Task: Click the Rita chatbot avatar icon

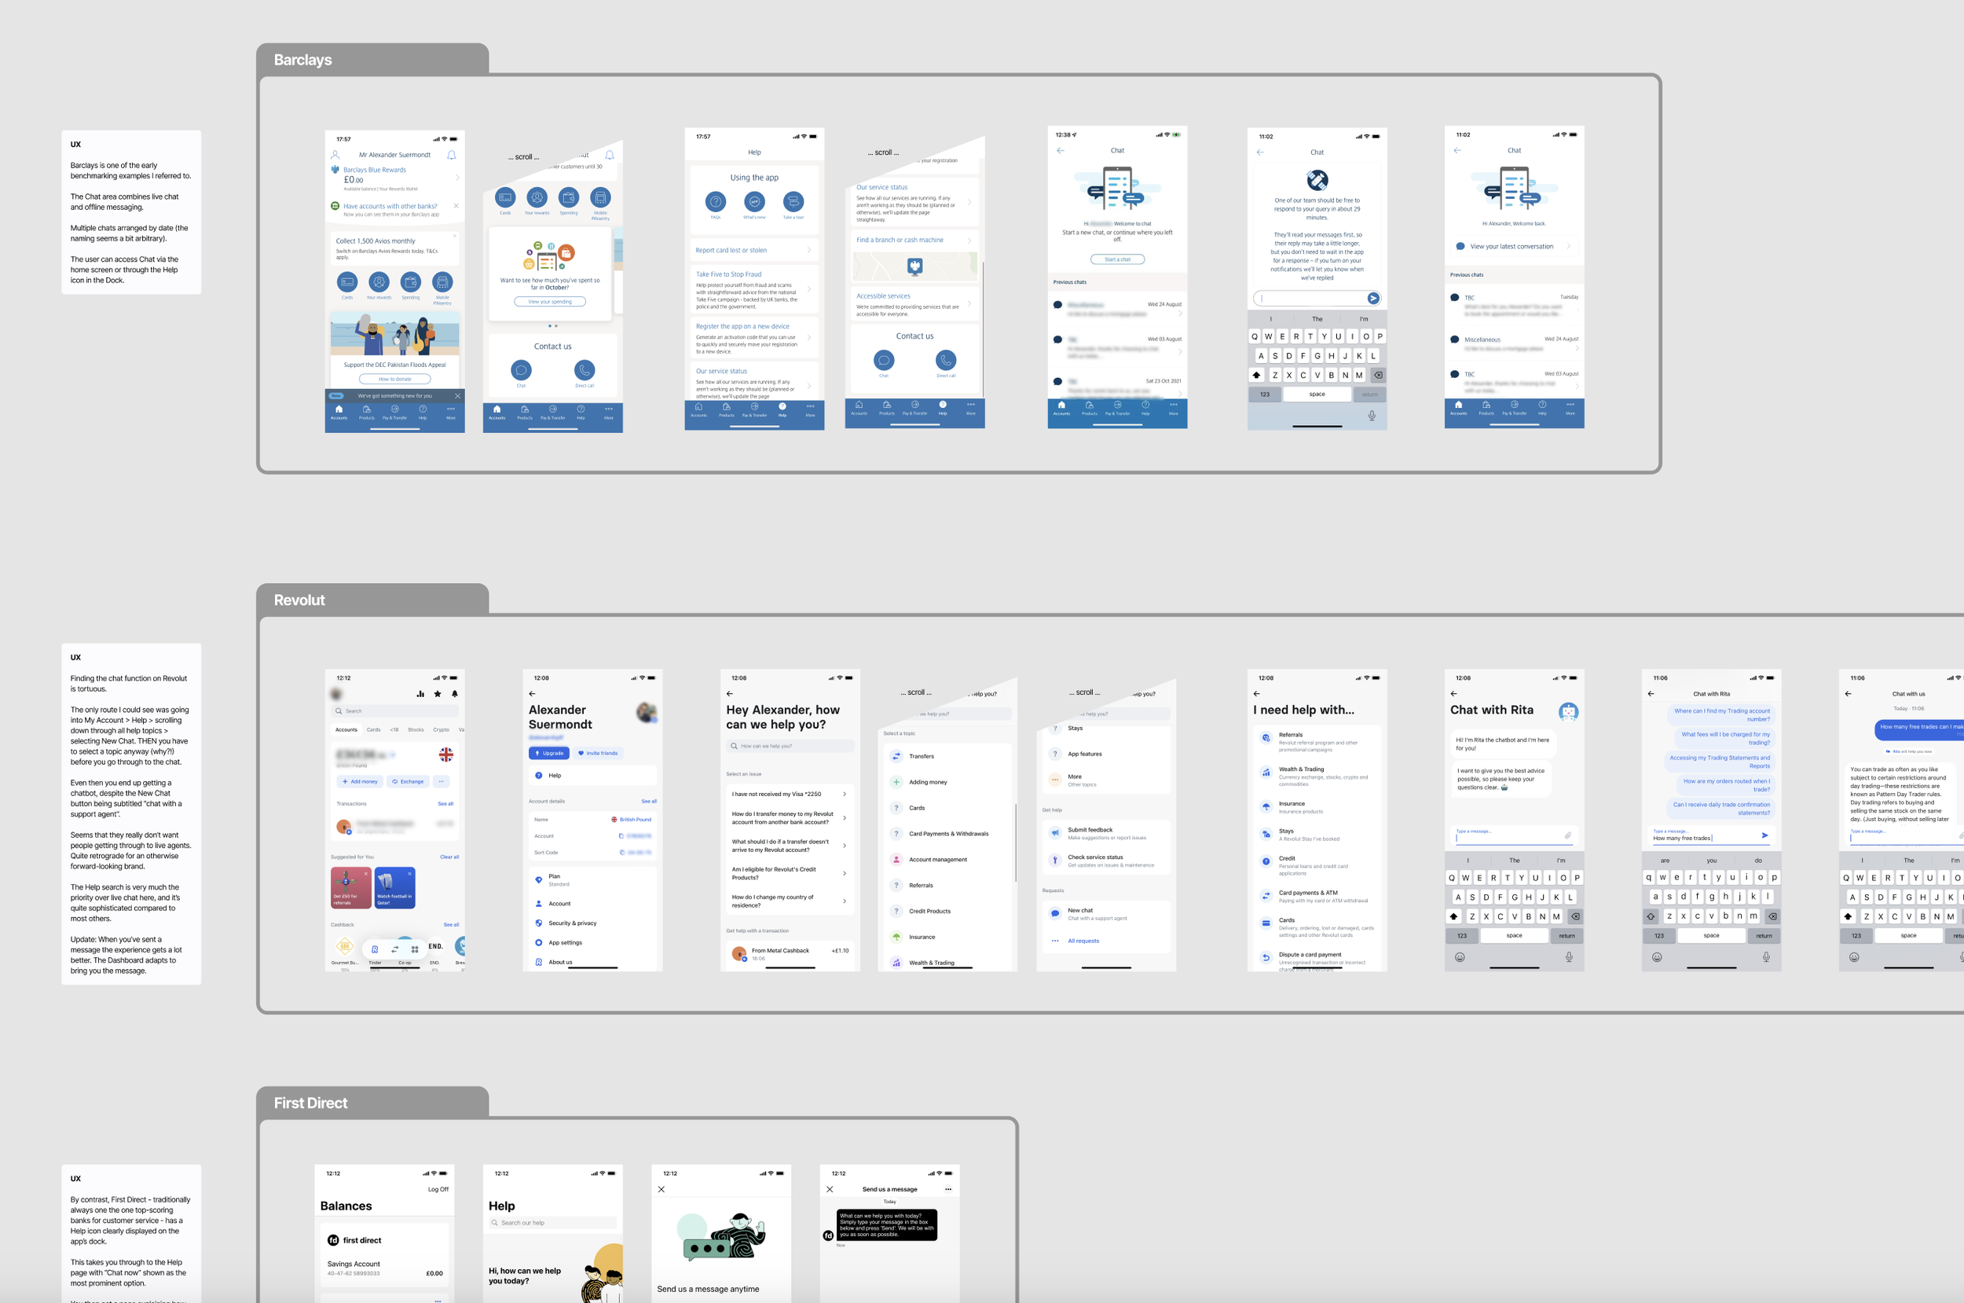Action: pos(1568,711)
